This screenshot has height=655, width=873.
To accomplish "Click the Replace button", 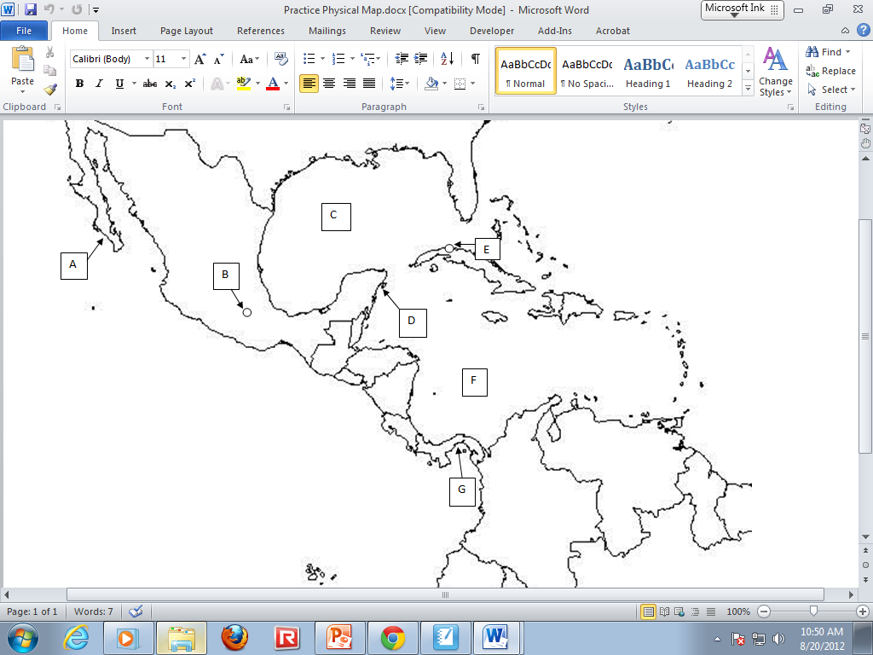I will point(831,71).
